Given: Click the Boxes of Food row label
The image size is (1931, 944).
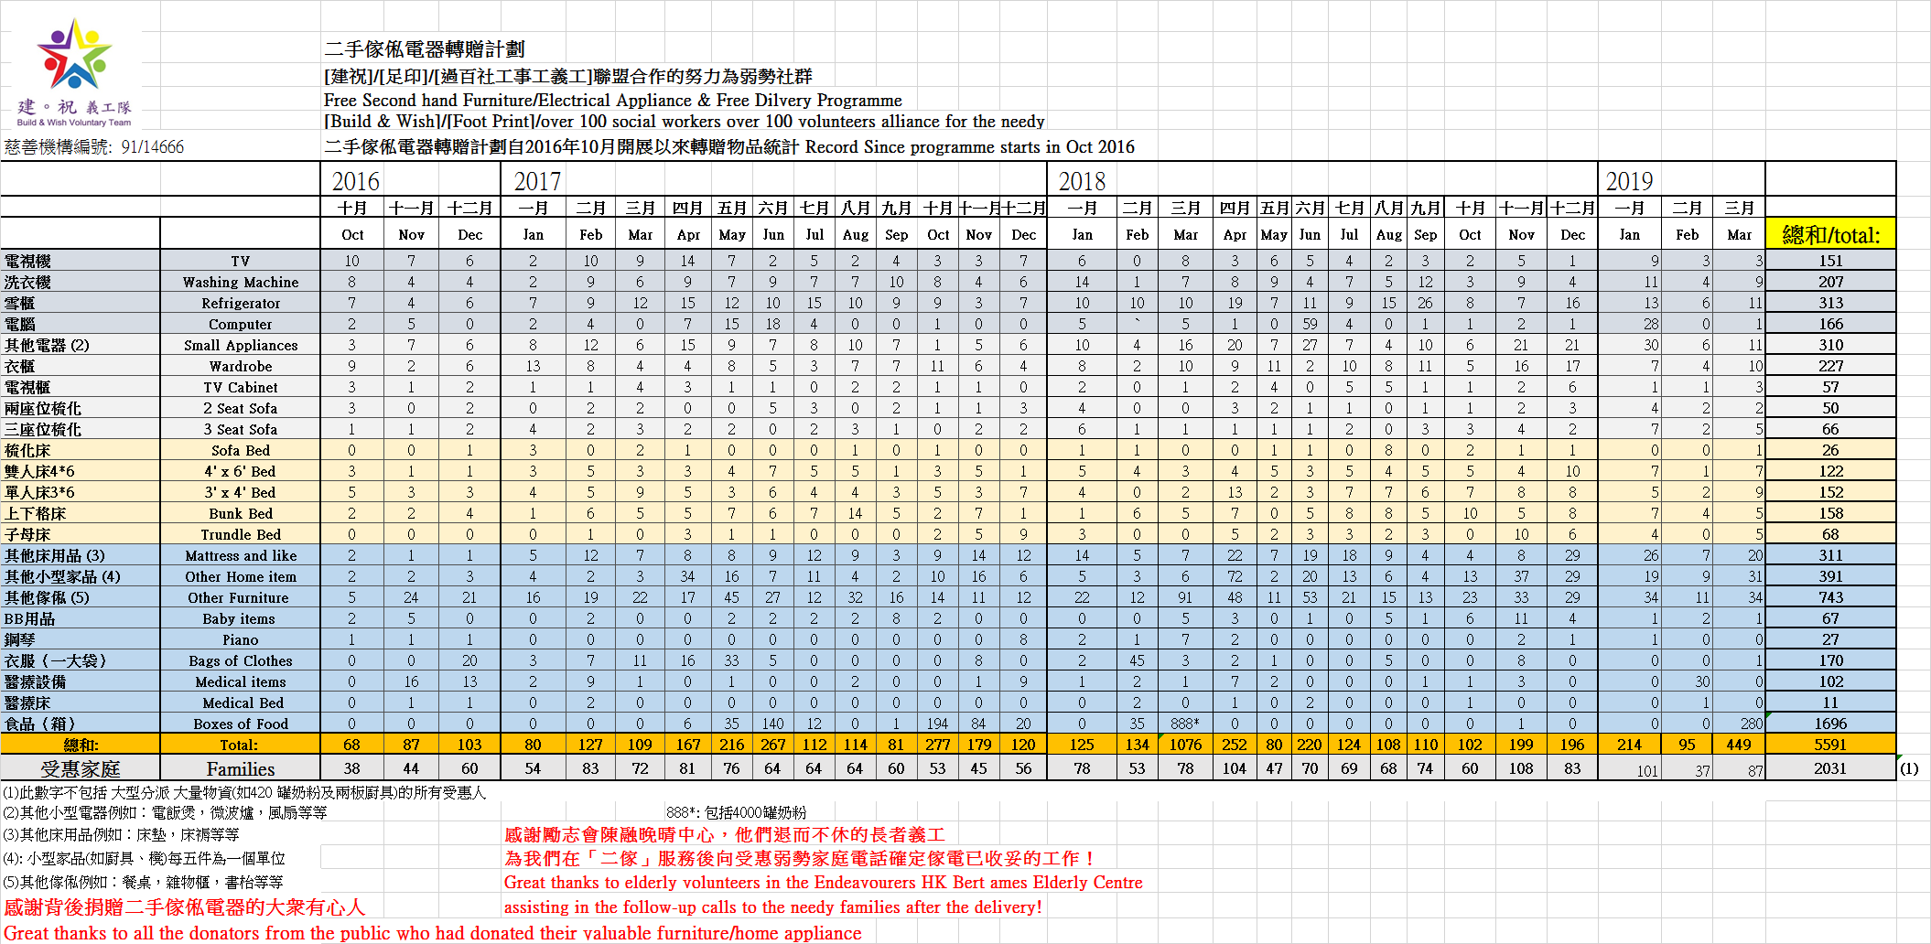Looking at the screenshot, I should pos(241,724).
